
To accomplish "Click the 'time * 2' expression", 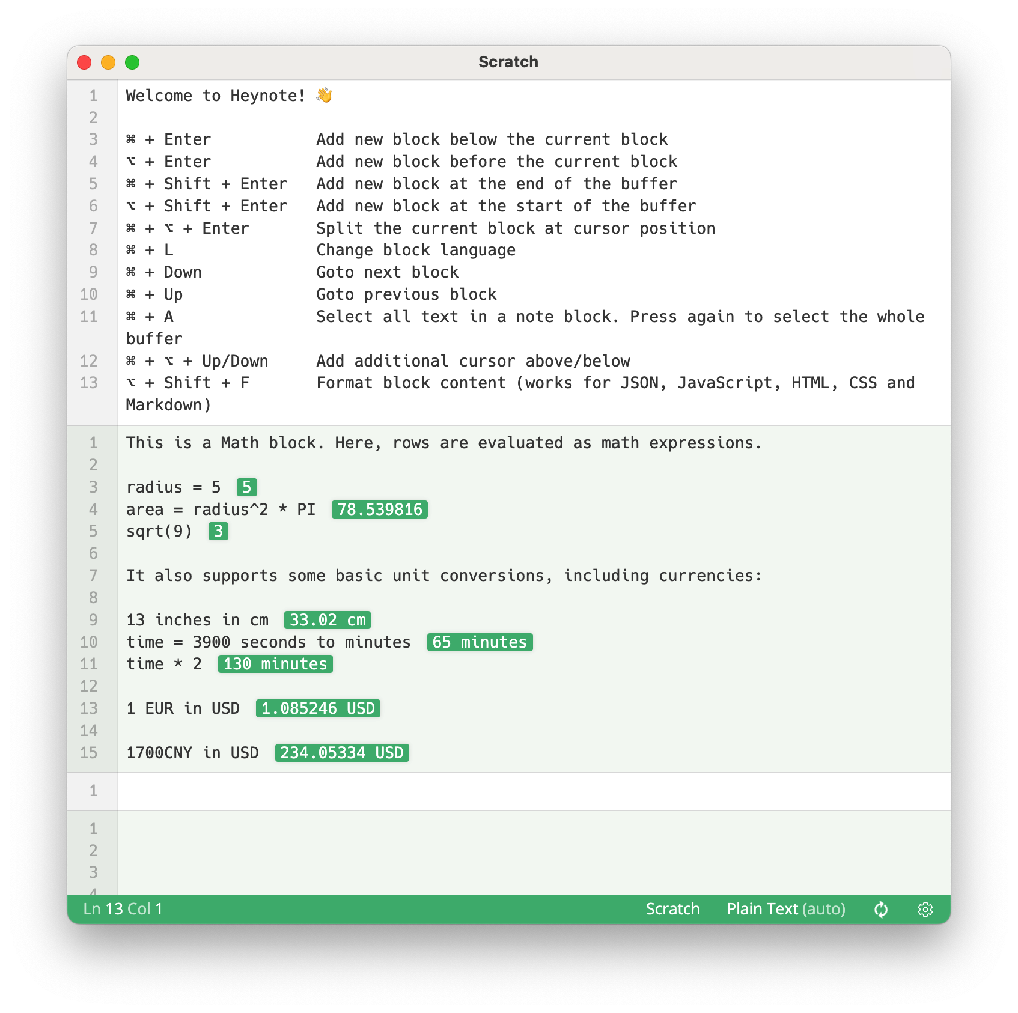I will (x=164, y=664).
